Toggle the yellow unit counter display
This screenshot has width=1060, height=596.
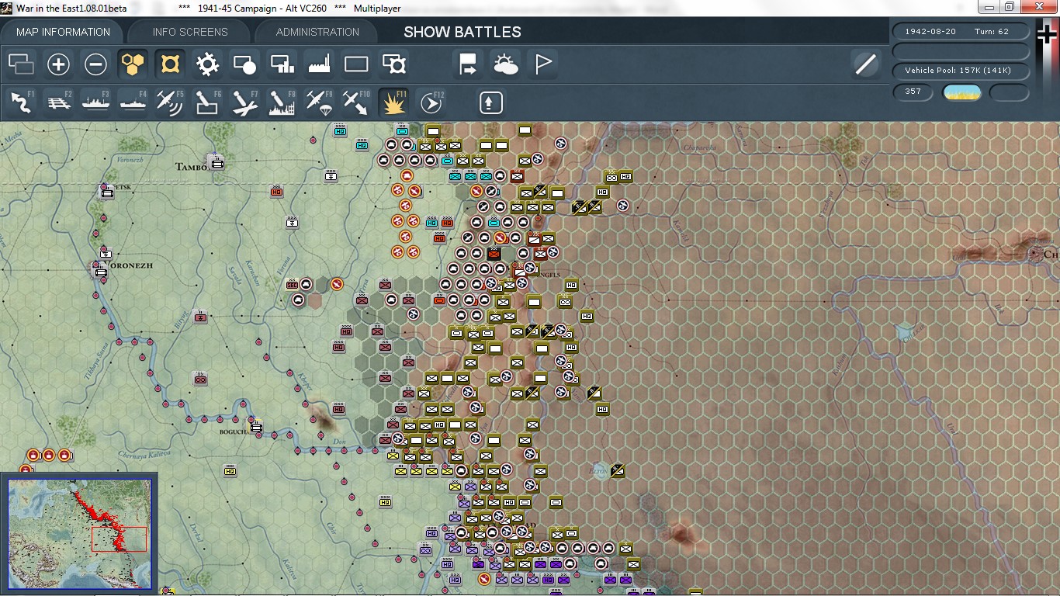coord(170,64)
